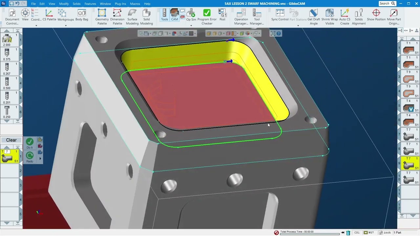Screen dimensions: 420x236
Task: Click Move Part Origin tool
Action: pos(394,17)
